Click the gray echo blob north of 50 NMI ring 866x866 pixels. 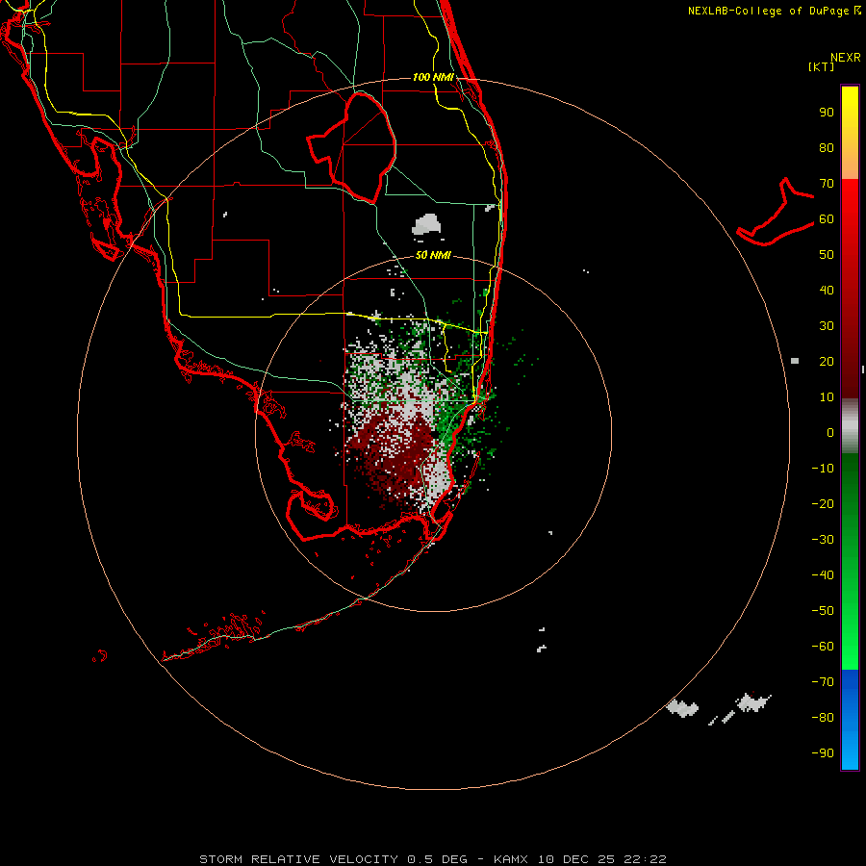(426, 224)
